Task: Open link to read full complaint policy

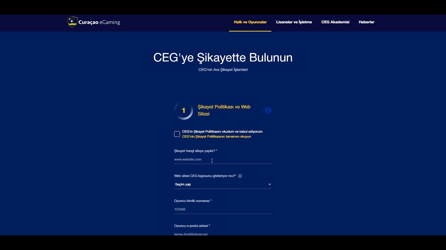Action: 216,136
